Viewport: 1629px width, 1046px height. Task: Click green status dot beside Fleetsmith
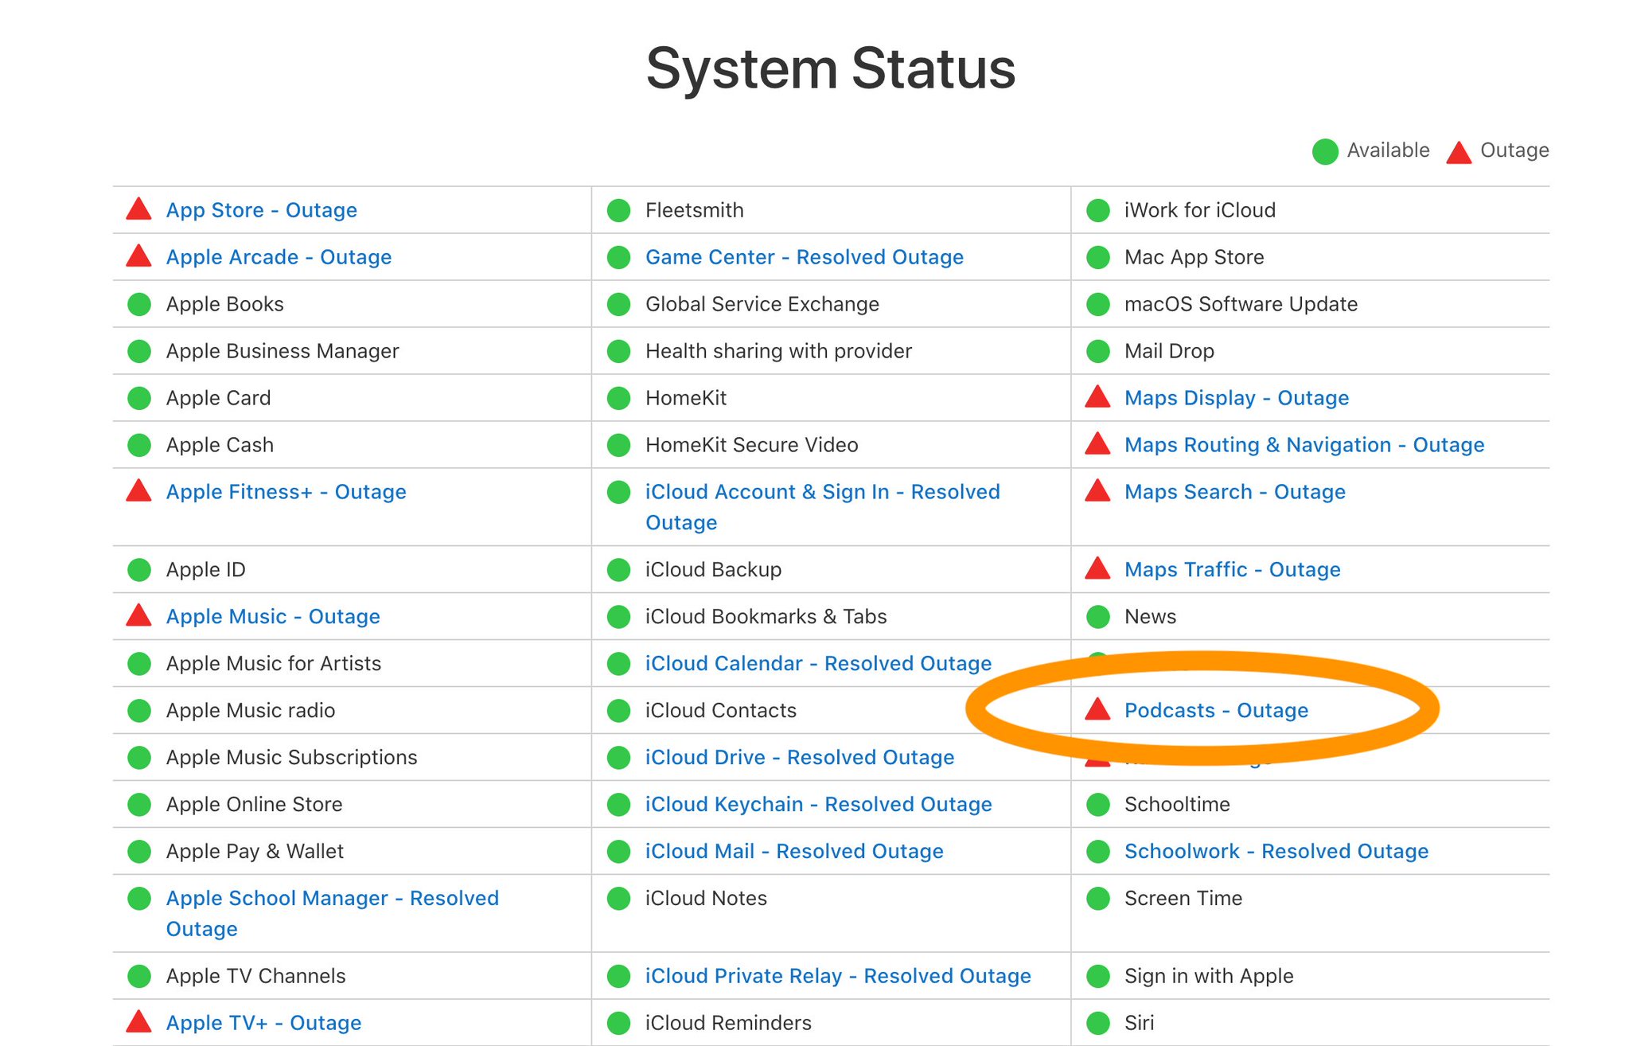[x=618, y=210]
